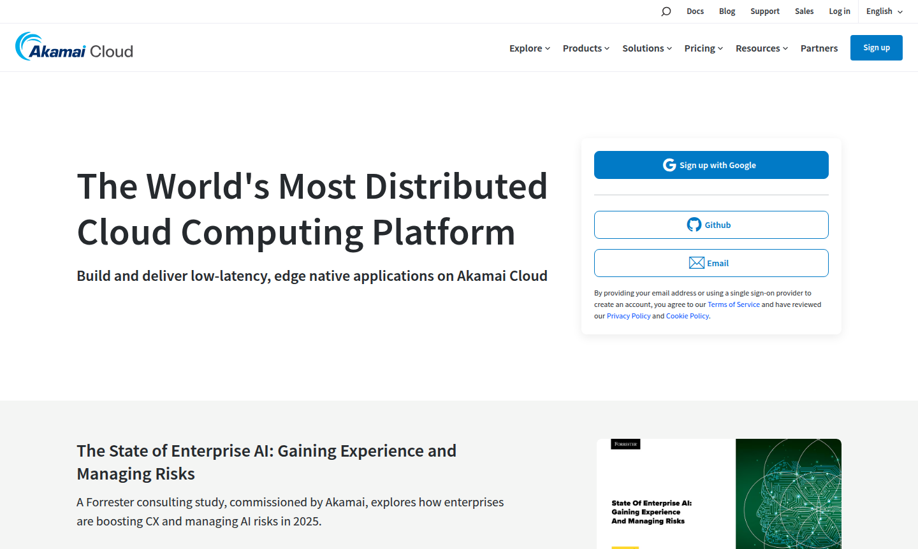Click the Email envelope icon
This screenshot has height=549, width=918.
(x=696, y=262)
